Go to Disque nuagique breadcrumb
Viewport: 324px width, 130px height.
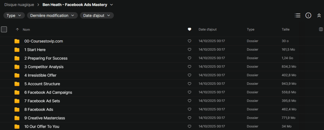pos(19,5)
